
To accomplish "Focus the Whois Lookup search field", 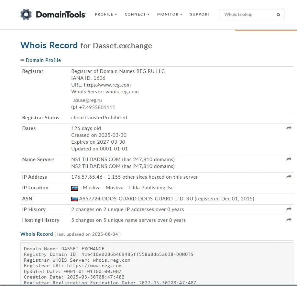I will click(252, 14).
